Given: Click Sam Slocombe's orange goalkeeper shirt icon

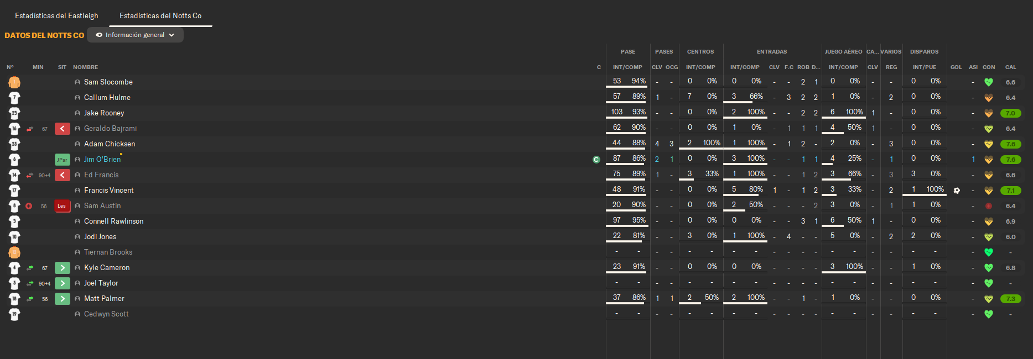Looking at the screenshot, I should pos(14,82).
